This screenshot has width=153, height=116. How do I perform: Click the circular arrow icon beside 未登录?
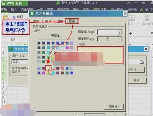point(141,10)
